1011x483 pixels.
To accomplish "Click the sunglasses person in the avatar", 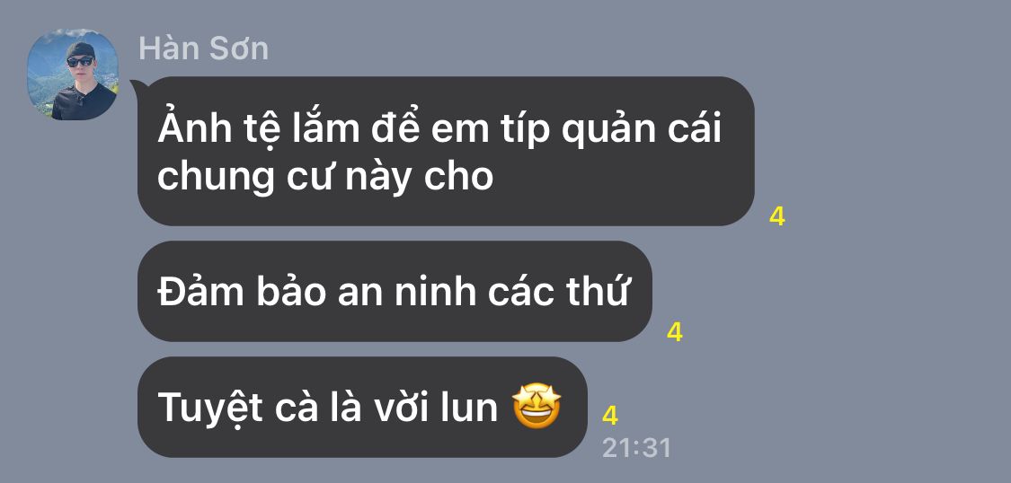I will [83, 83].
